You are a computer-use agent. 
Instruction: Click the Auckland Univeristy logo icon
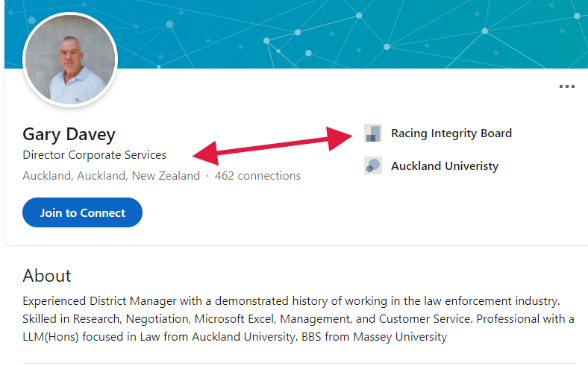[x=373, y=165]
